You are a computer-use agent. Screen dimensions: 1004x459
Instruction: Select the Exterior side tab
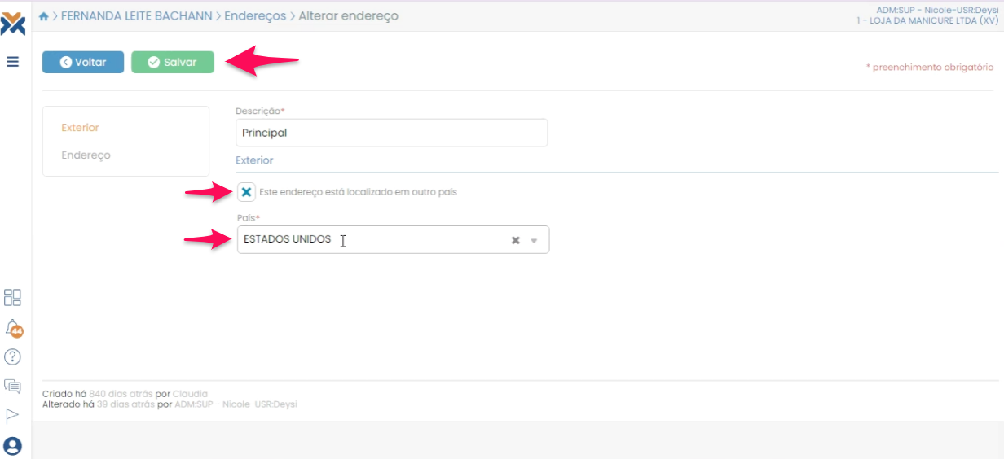pos(80,128)
